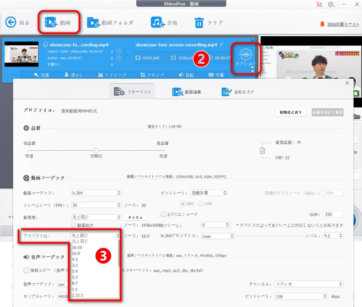Viewport: 362px width, 307px height.
Task: Open the 回転 rotate tool
Action: pyautogui.click(x=186, y=75)
